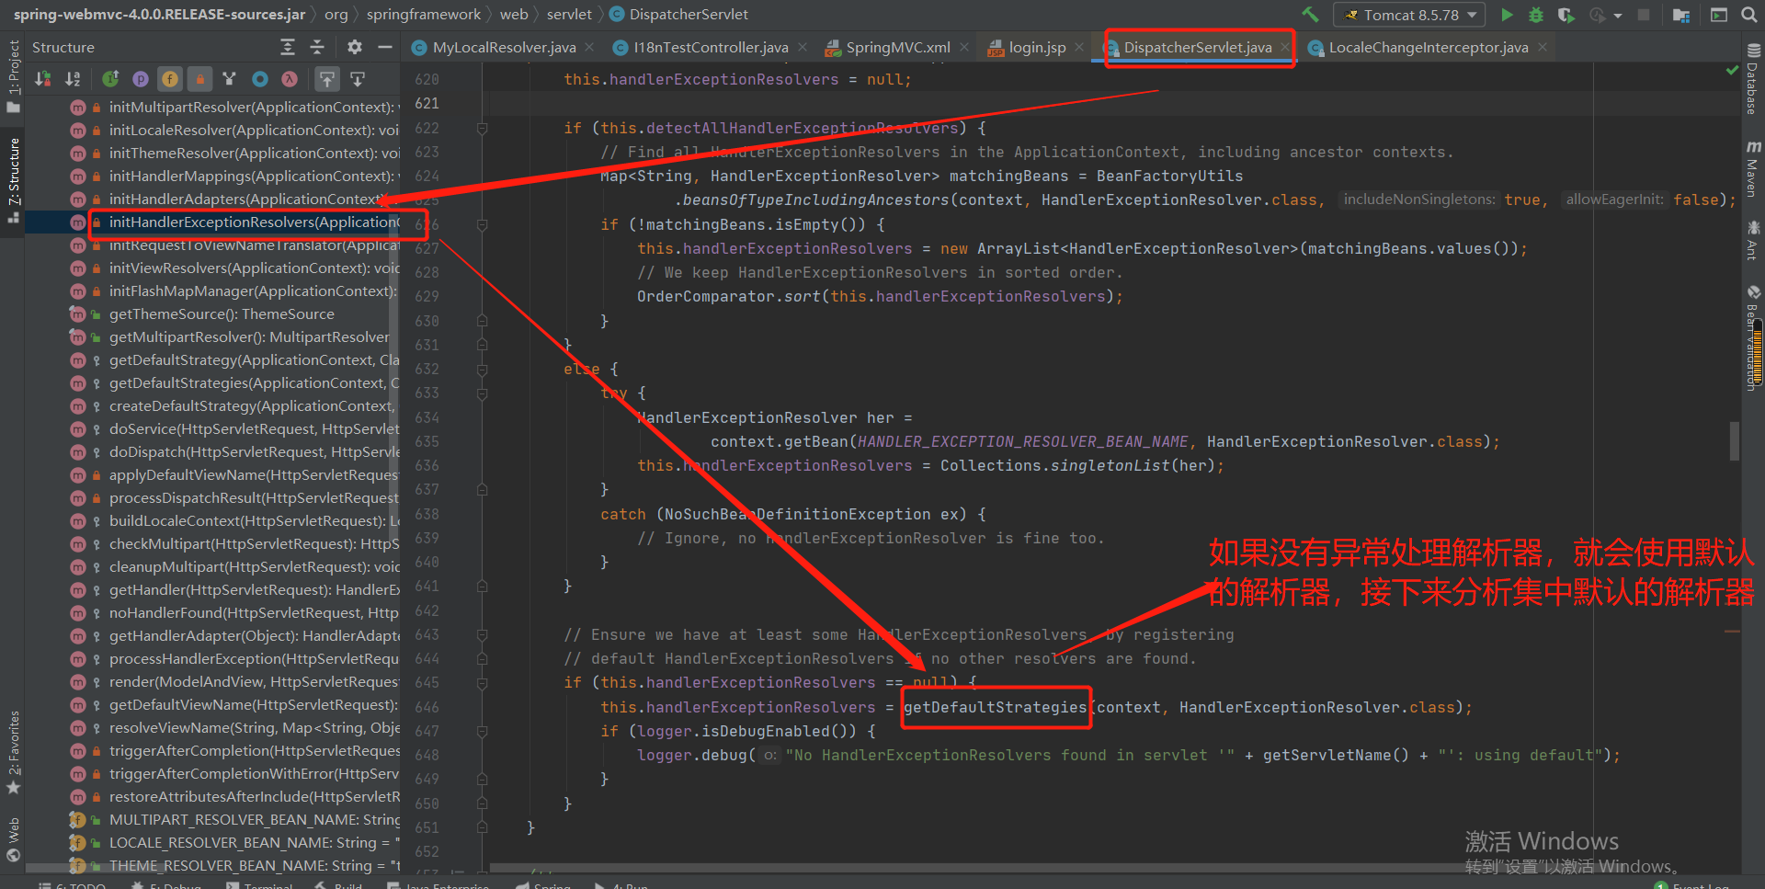Collapse the code block at line 622
The image size is (1765, 889).
pos(482,129)
